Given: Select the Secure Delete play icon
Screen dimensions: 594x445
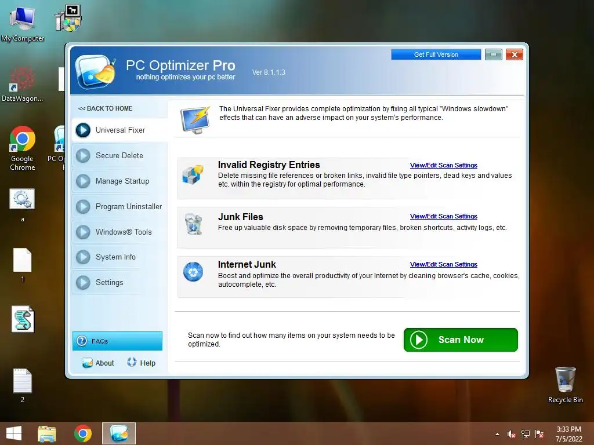Looking at the screenshot, I should tap(83, 155).
